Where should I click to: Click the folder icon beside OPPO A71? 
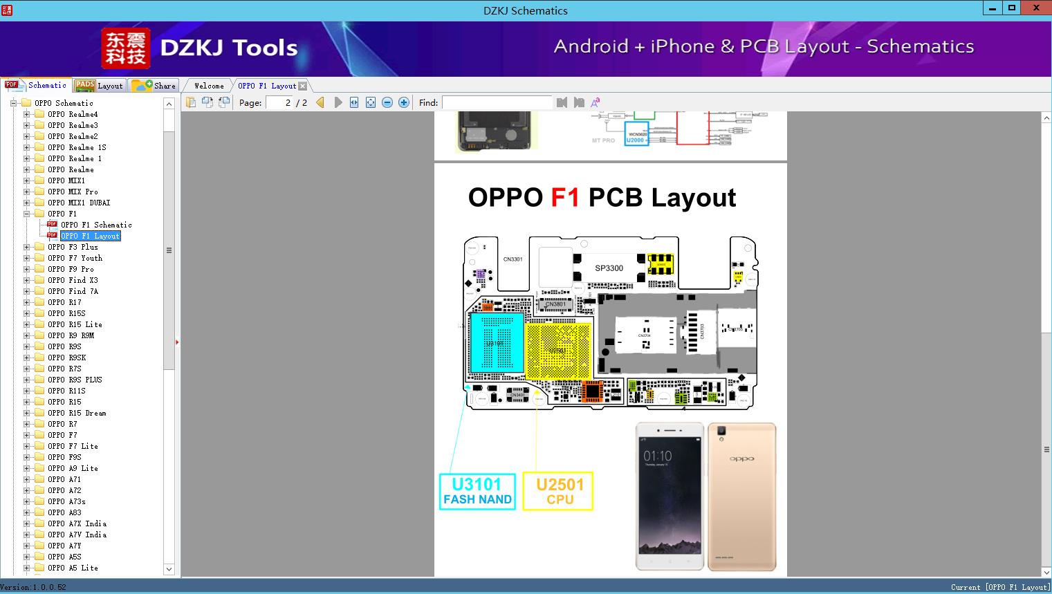39,479
